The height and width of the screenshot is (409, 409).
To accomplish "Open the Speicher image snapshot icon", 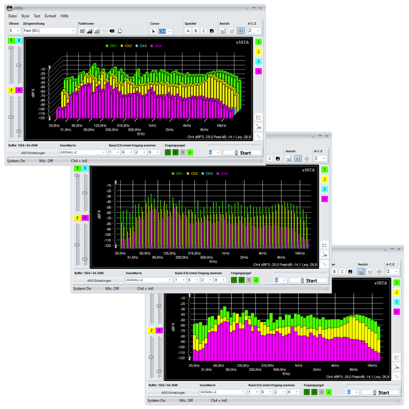I will pyautogui.click(x=211, y=31).
